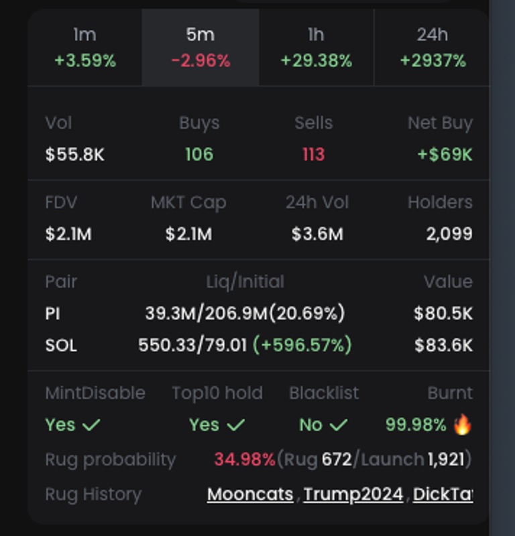Open the Mooncats rug history link
Image resolution: width=515 pixels, height=536 pixels.
tap(250, 494)
